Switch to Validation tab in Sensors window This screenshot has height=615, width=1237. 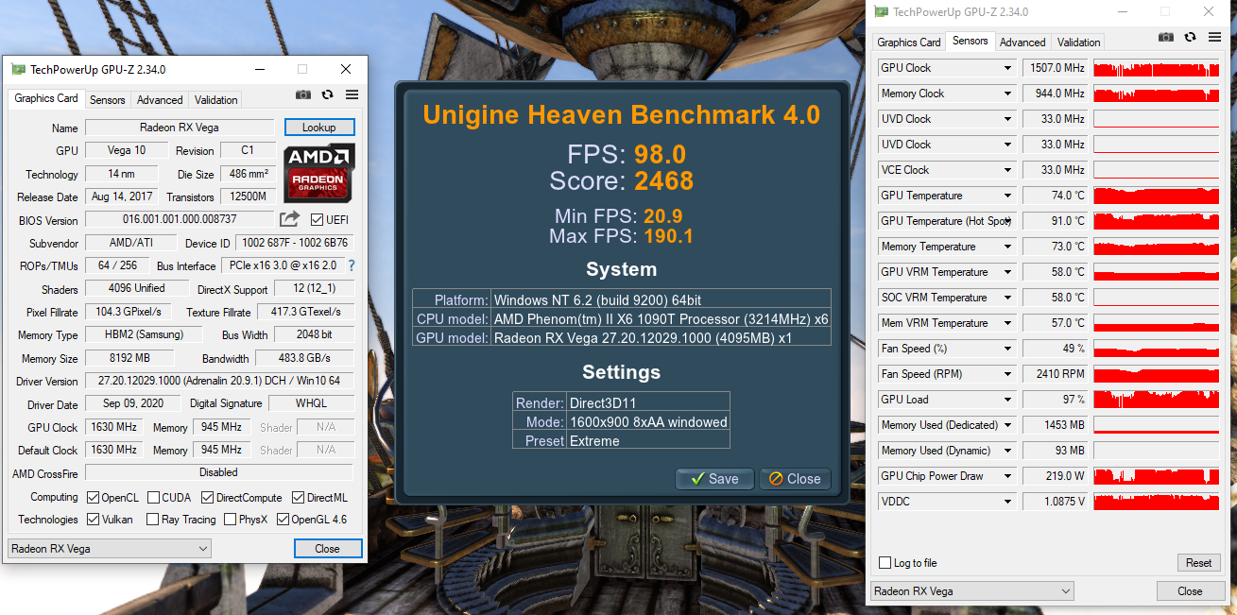(x=1078, y=42)
